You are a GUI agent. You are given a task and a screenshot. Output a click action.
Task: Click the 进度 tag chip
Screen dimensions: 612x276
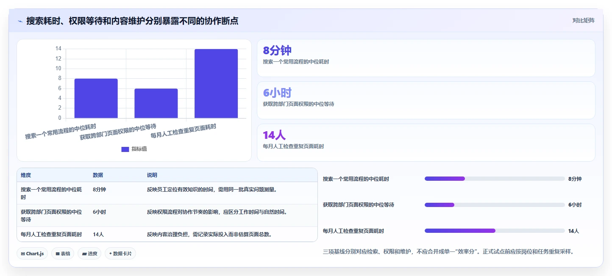coord(89,254)
